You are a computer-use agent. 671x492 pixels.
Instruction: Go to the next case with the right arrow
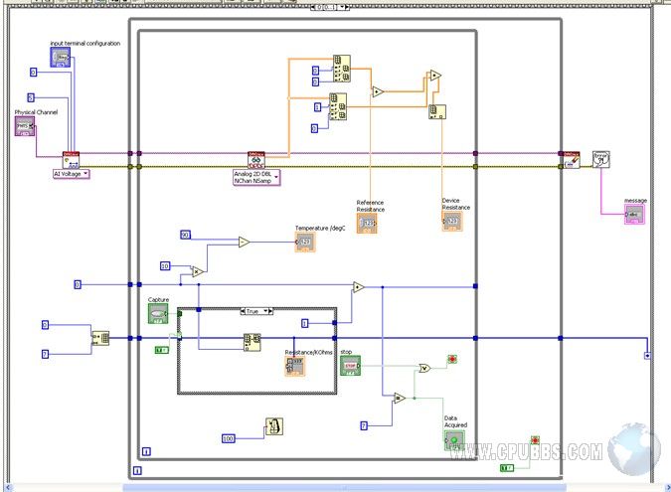270,311
